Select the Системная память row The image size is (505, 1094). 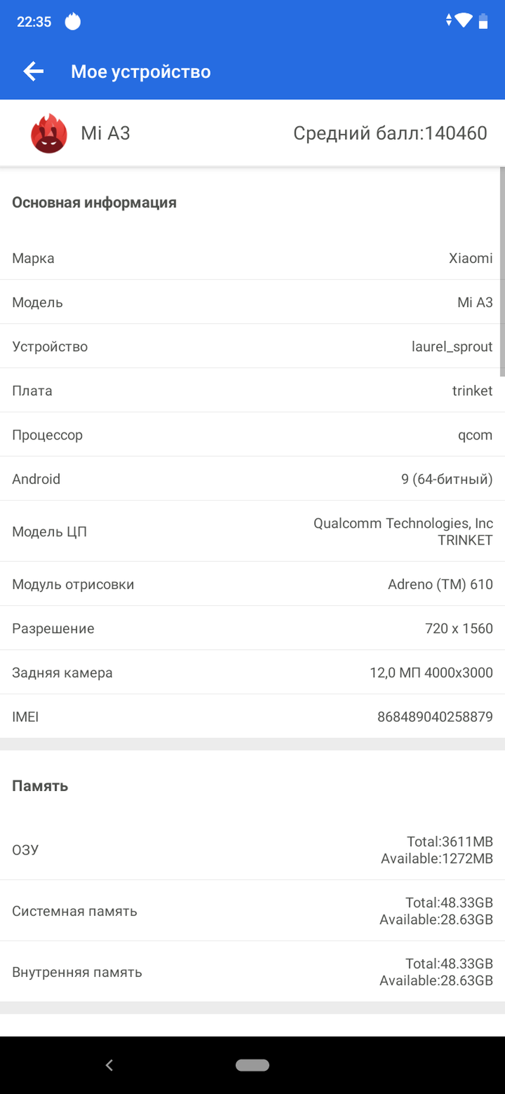(x=252, y=911)
